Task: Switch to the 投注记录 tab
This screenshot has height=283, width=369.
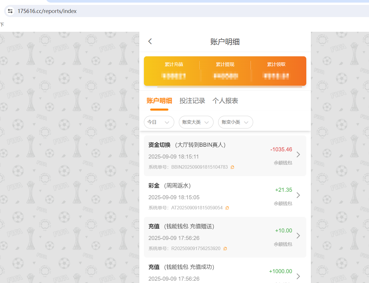Action: 192,101
